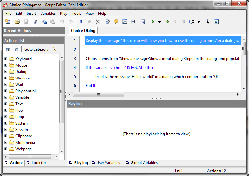The image size is (249, 176).
Task: Open the View menu
Action: pos(89,14)
